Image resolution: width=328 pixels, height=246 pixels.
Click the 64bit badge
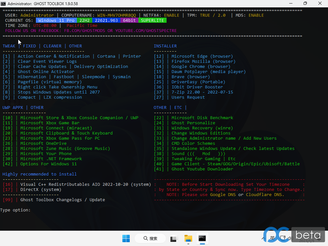coord(129,20)
